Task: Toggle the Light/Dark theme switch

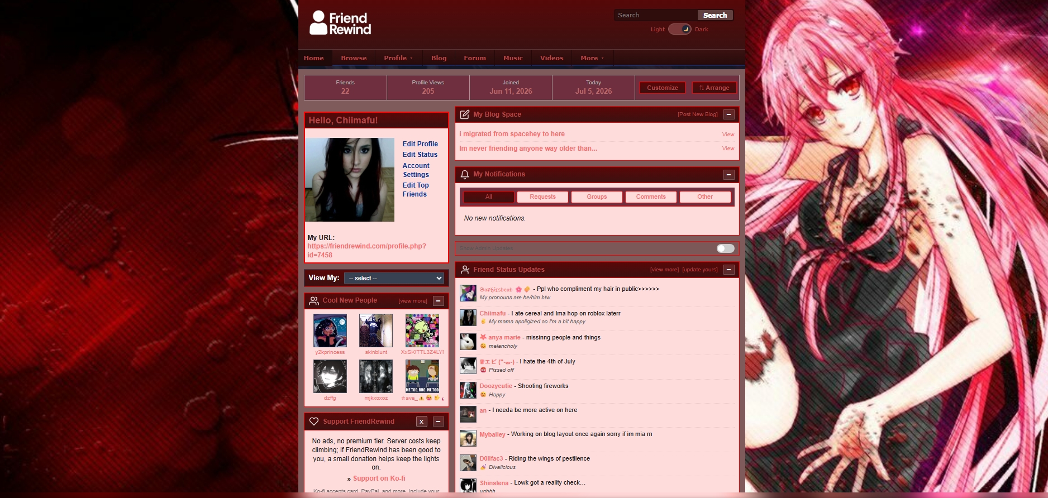Action: click(x=680, y=29)
